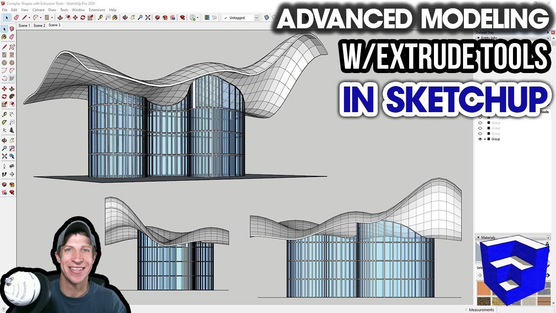Open the rectangle shape variants arrow
Screen dimensions: 556x313
[52, 18]
